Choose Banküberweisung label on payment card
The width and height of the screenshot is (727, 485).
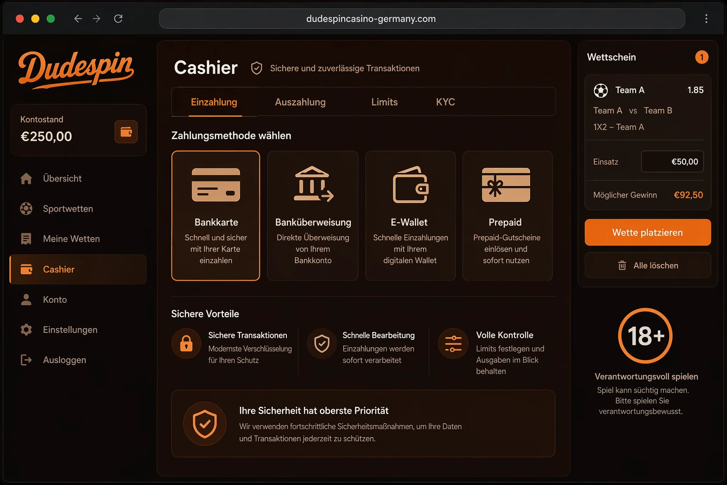click(313, 222)
